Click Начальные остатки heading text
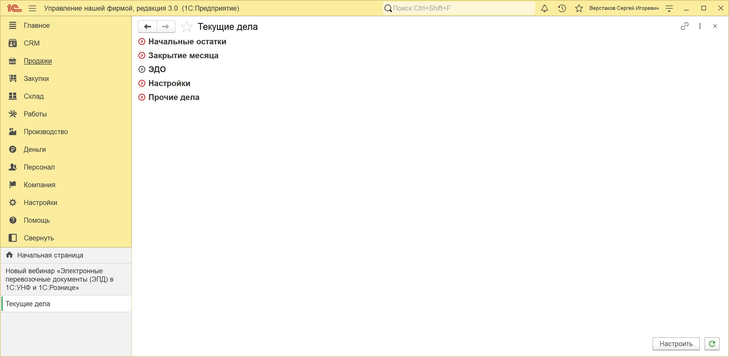The height and width of the screenshot is (357, 729). (x=187, y=41)
